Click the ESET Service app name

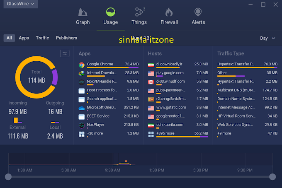click(x=98, y=116)
